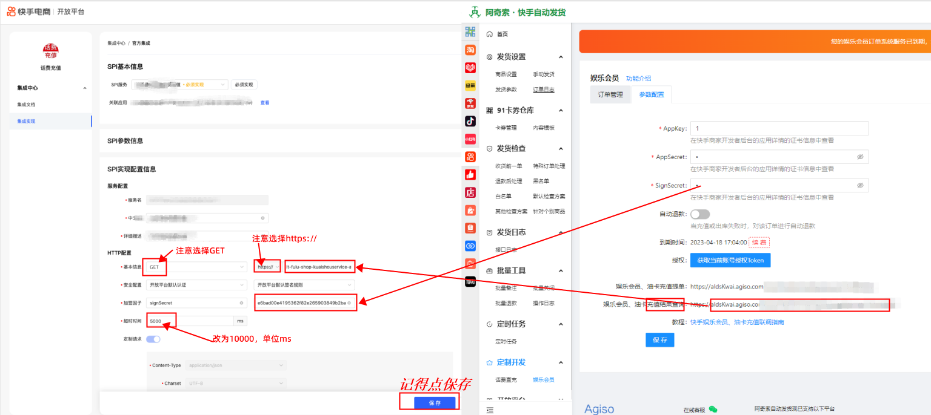Open the 快手娱乐会员、油卡充值联调指南 tutorial link
The image size is (931, 415).
(737, 322)
